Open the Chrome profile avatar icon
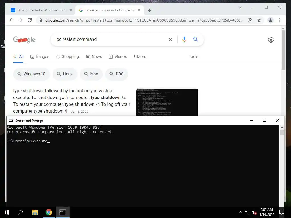The image size is (291, 218). tap(271, 20)
